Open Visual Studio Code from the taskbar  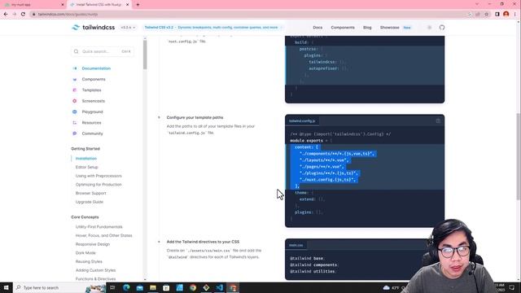coord(219,287)
